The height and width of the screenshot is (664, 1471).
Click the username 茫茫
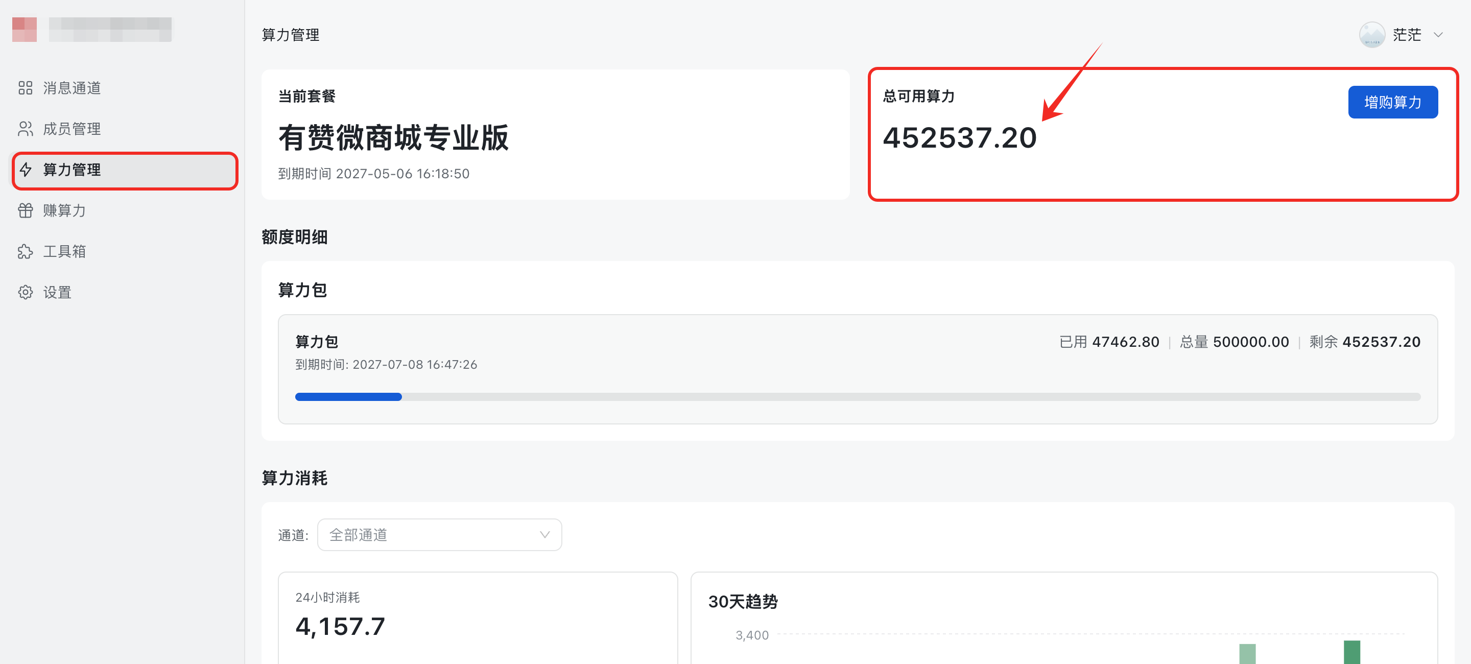tap(1407, 35)
